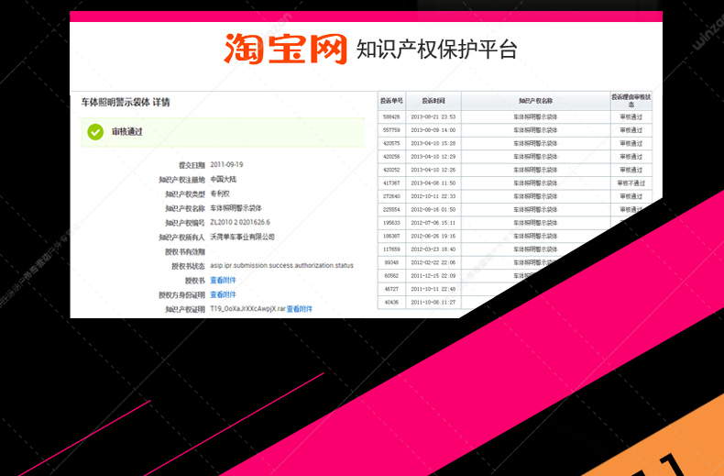
Task: Select complaint number 272640
Action: tap(391, 196)
